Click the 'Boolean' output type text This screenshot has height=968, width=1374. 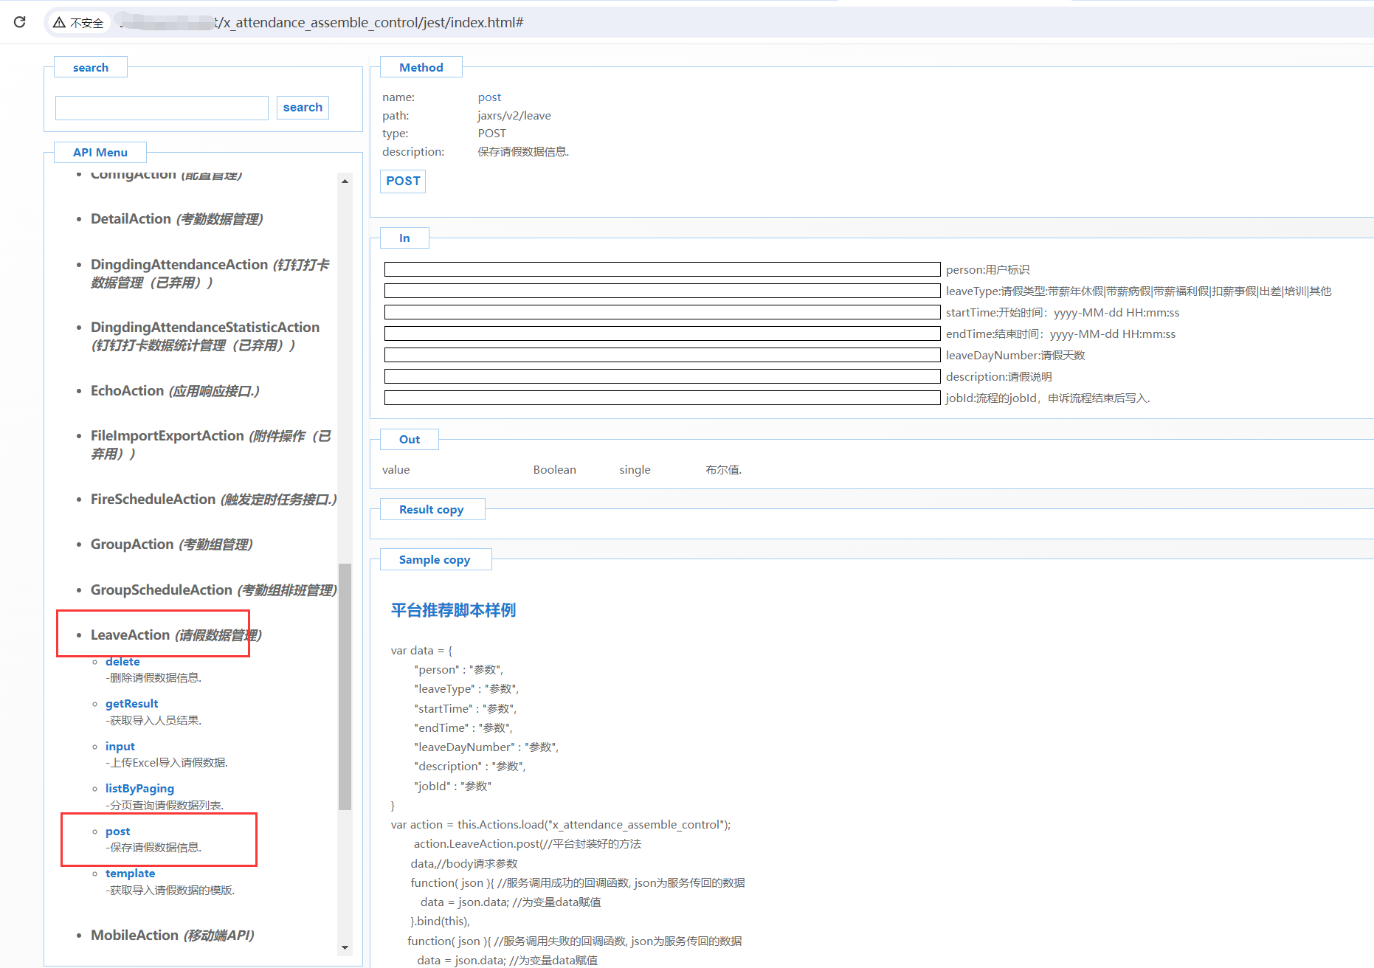[x=555, y=470]
